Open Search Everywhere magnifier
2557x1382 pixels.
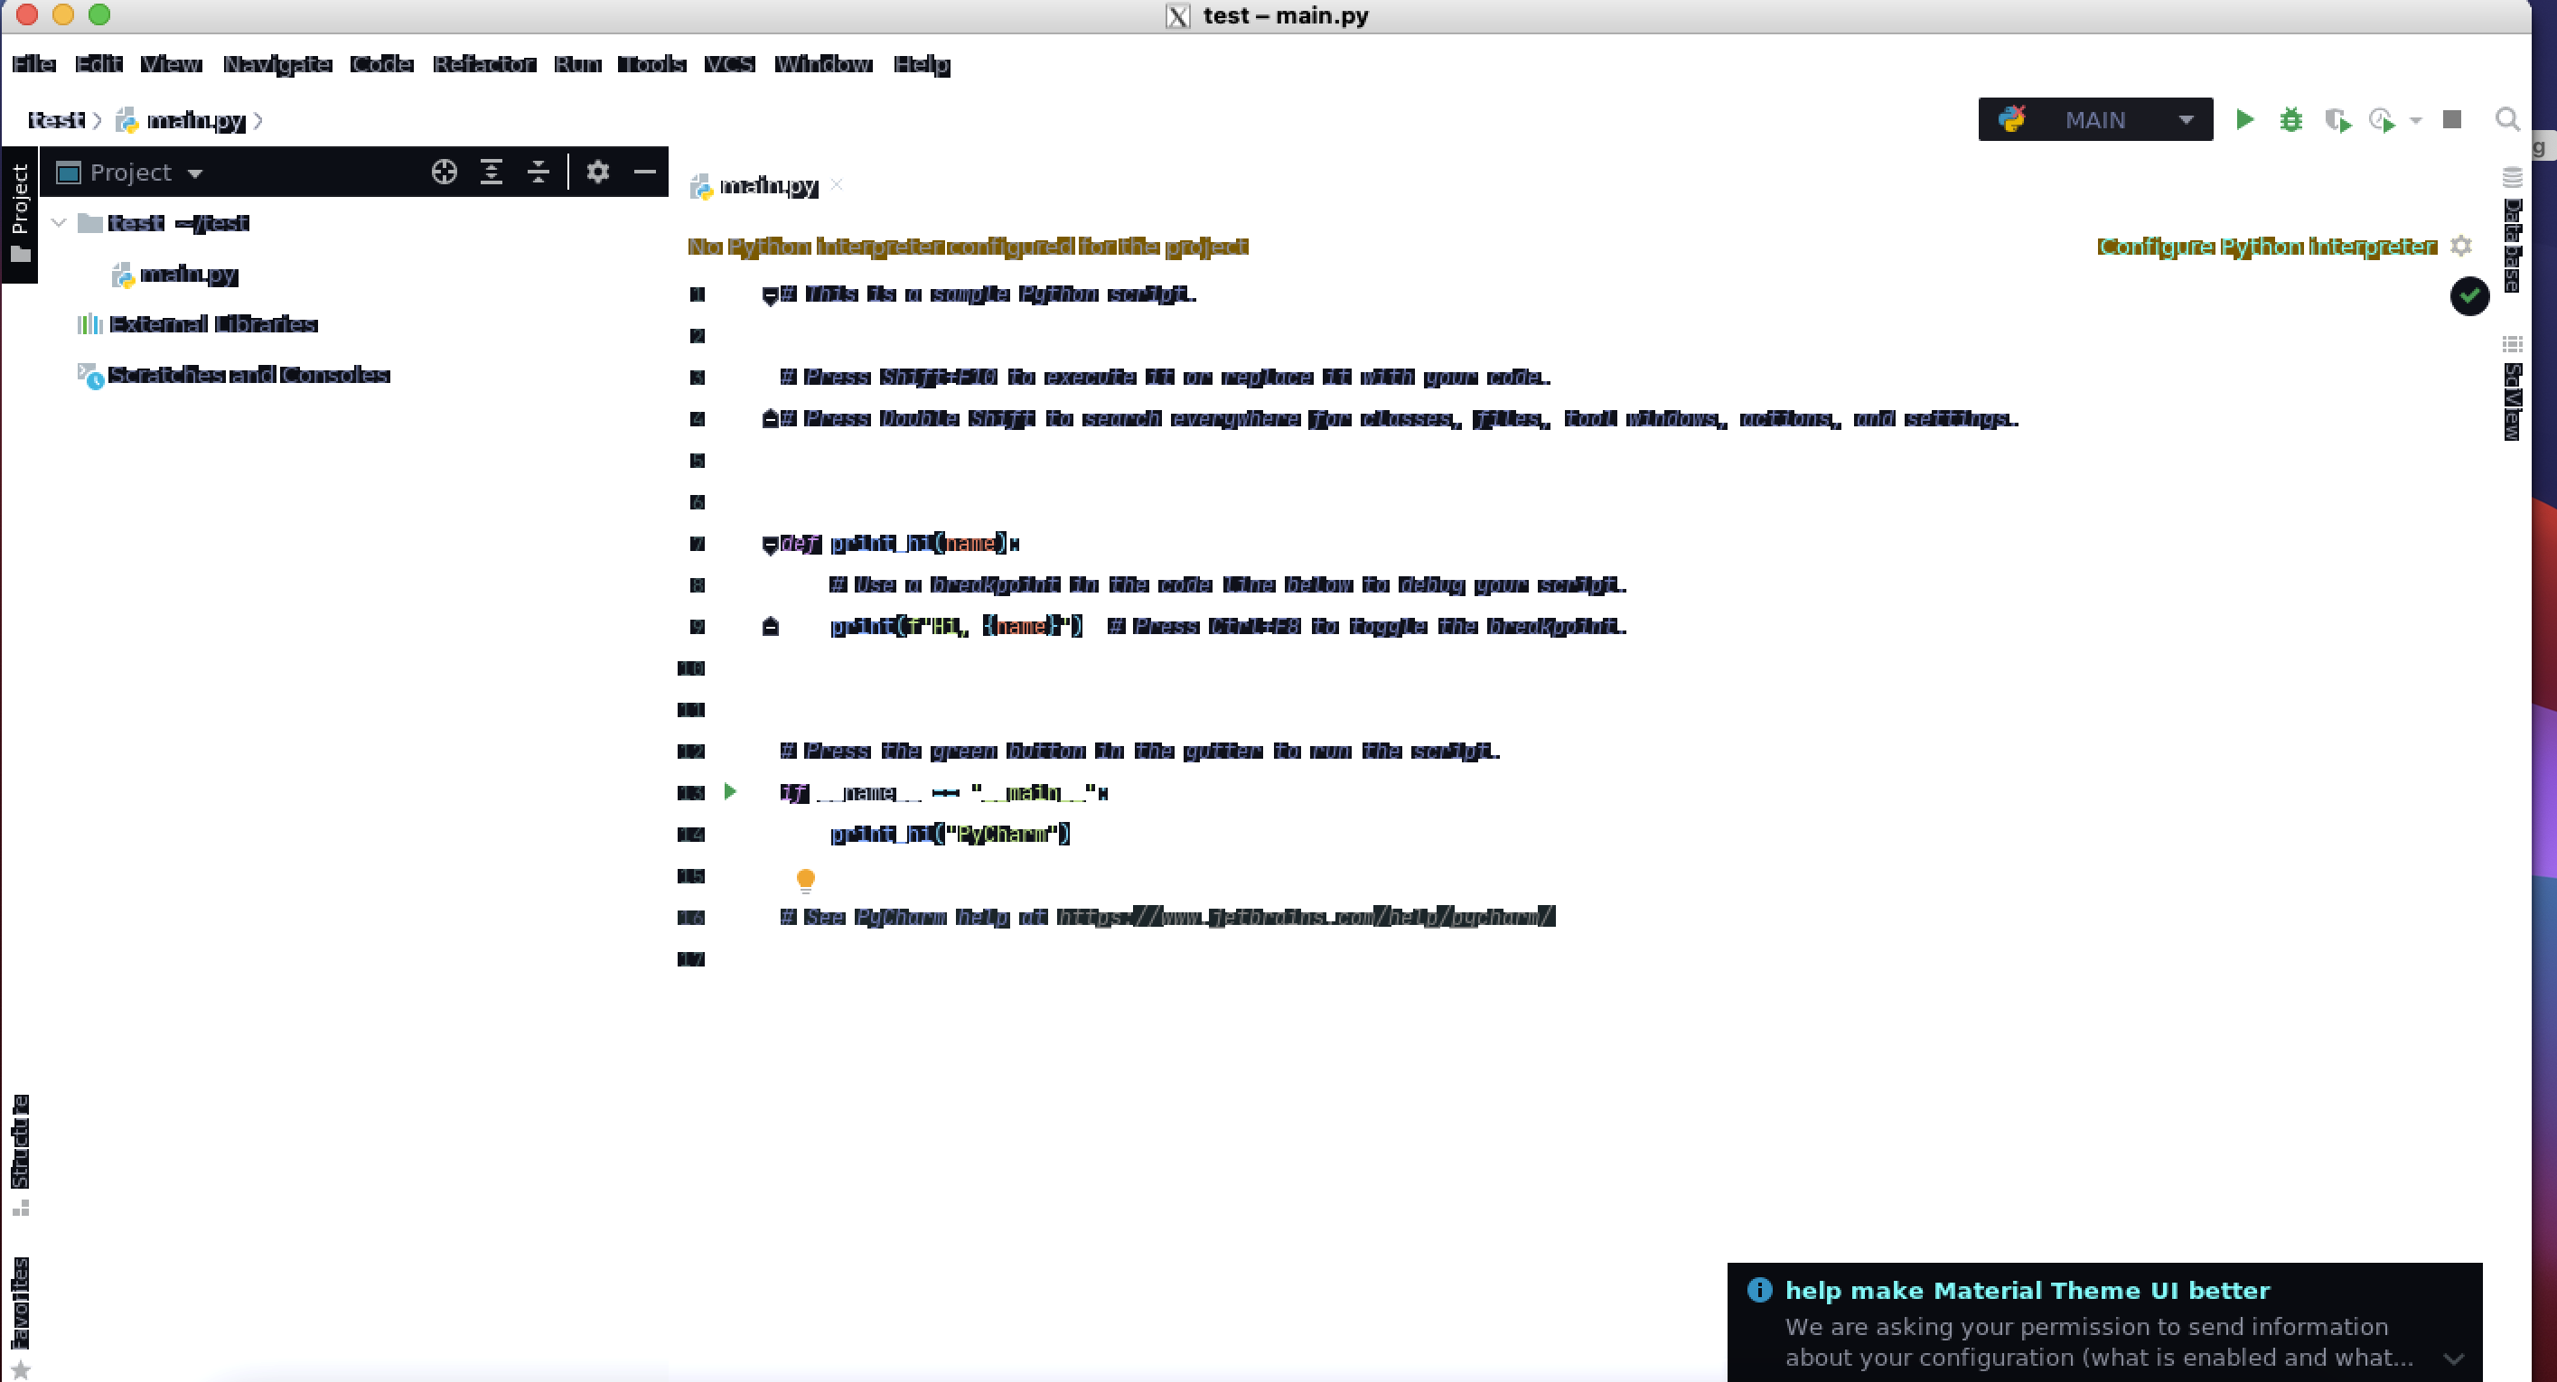[x=2507, y=120]
